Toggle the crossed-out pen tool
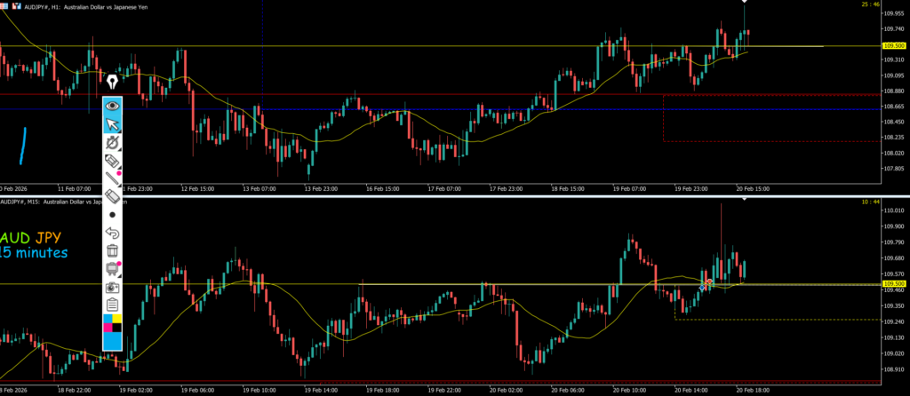The image size is (910, 396). click(113, 142)
